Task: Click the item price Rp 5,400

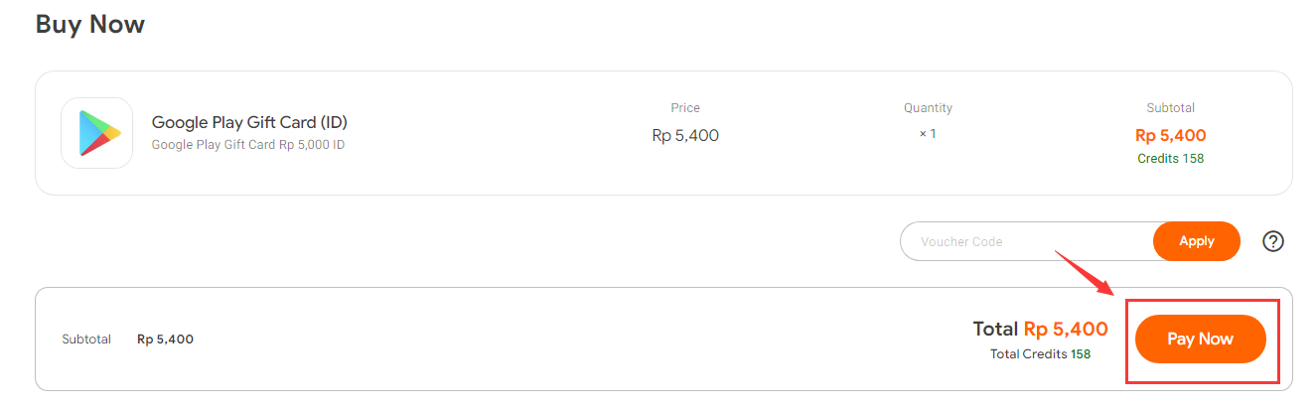Action: pos(685,135)
